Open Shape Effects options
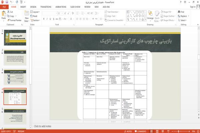200x133 pixels. tap(168, 20)
